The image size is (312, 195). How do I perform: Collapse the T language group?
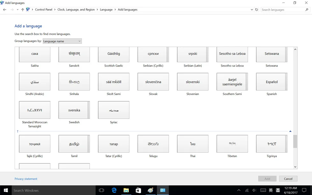click(x=290, y=131)
